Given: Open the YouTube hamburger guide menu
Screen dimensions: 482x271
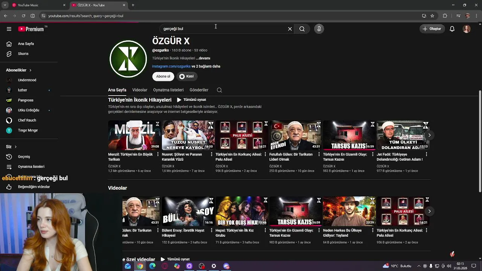Looking at the screenshot, I should pyautogui.click(x=9, y=29).
